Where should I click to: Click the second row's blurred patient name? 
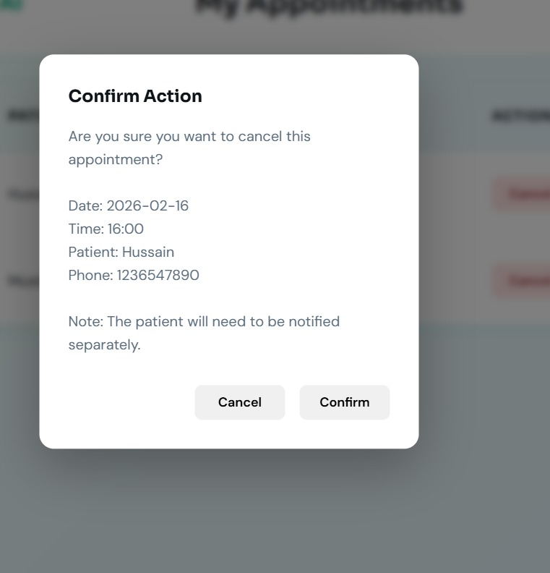(x=23, y=281)
